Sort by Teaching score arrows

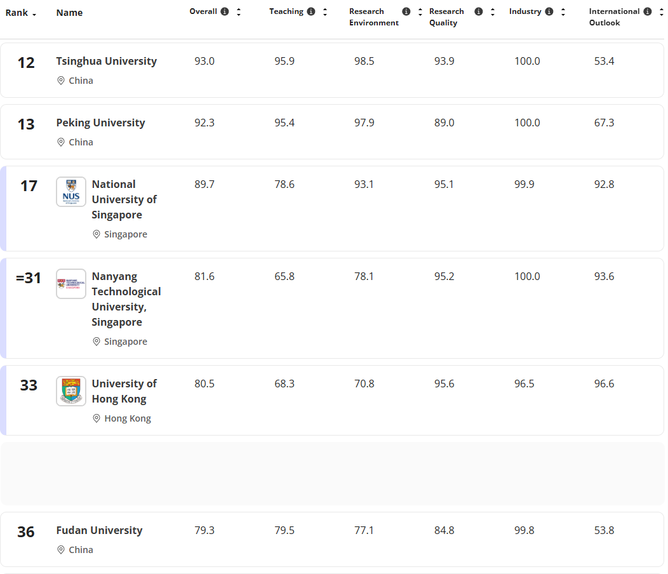325,12
